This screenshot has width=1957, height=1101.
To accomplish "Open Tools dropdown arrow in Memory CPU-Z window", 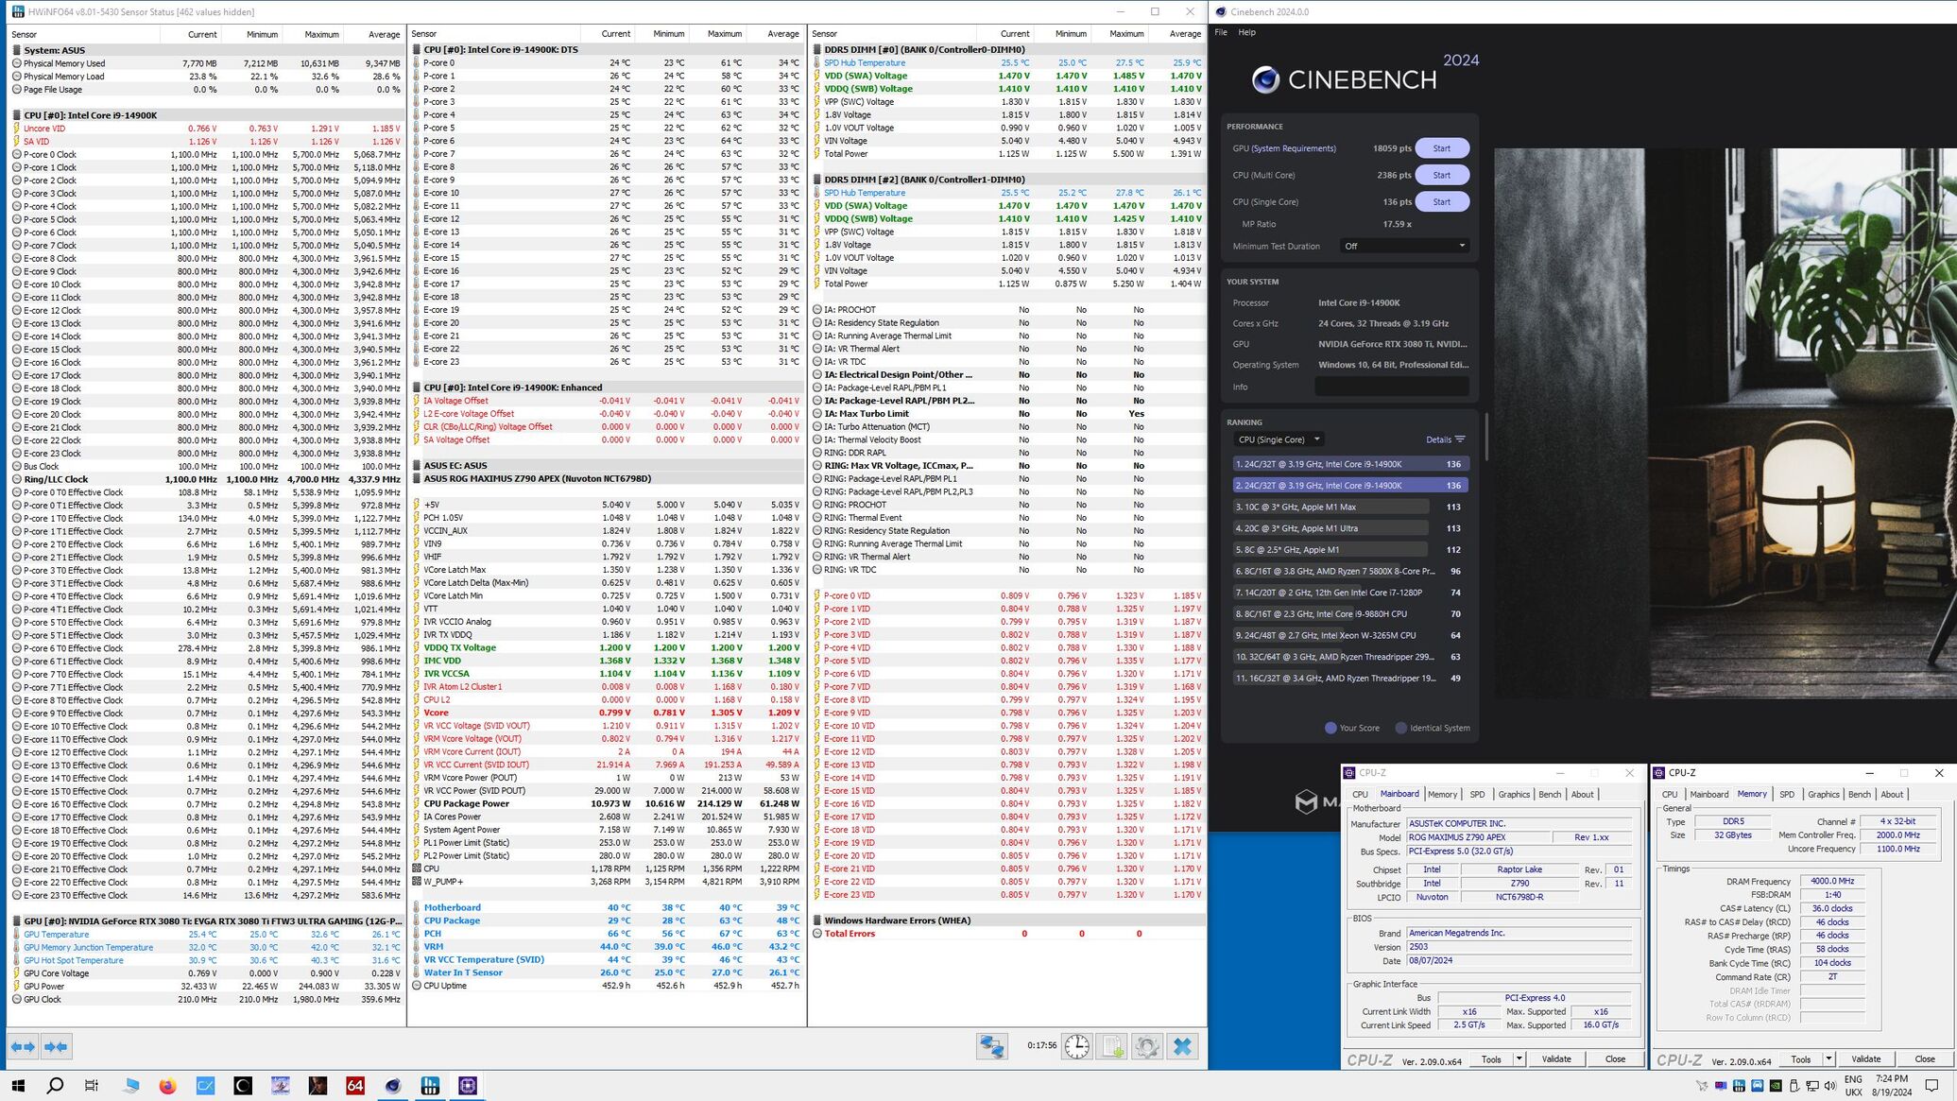I will pyautogui.click(x=1828, y=1059).
